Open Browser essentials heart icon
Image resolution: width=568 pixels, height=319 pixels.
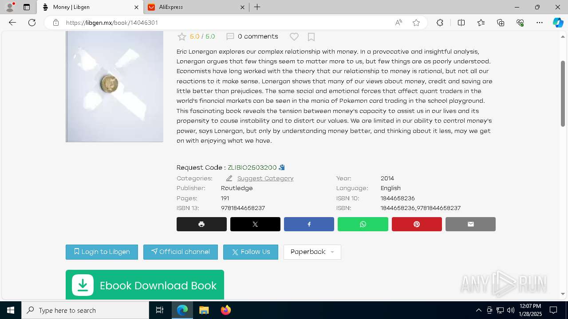[520, 23]
